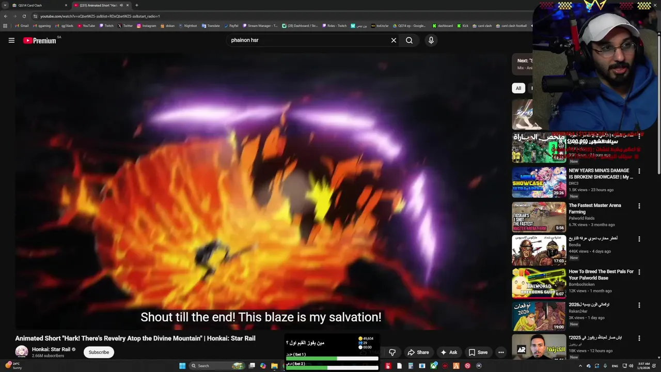
Task: Open the Twitter bookmark
Action: [x=125, y=26]
